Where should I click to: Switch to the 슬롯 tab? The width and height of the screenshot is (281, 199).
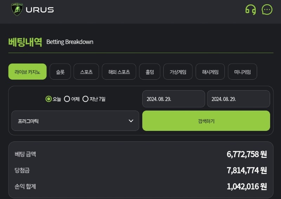pos(60,72)
